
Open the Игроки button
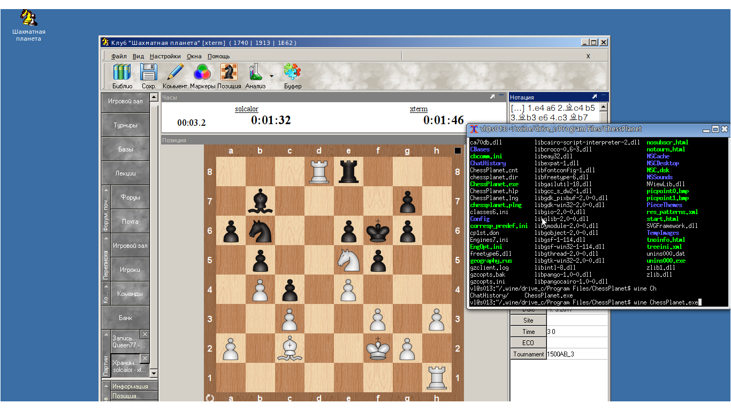pos(130,270)
